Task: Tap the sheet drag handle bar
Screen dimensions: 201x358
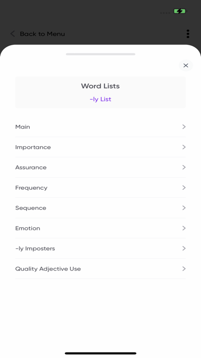Action: click(x=100, y=54)
